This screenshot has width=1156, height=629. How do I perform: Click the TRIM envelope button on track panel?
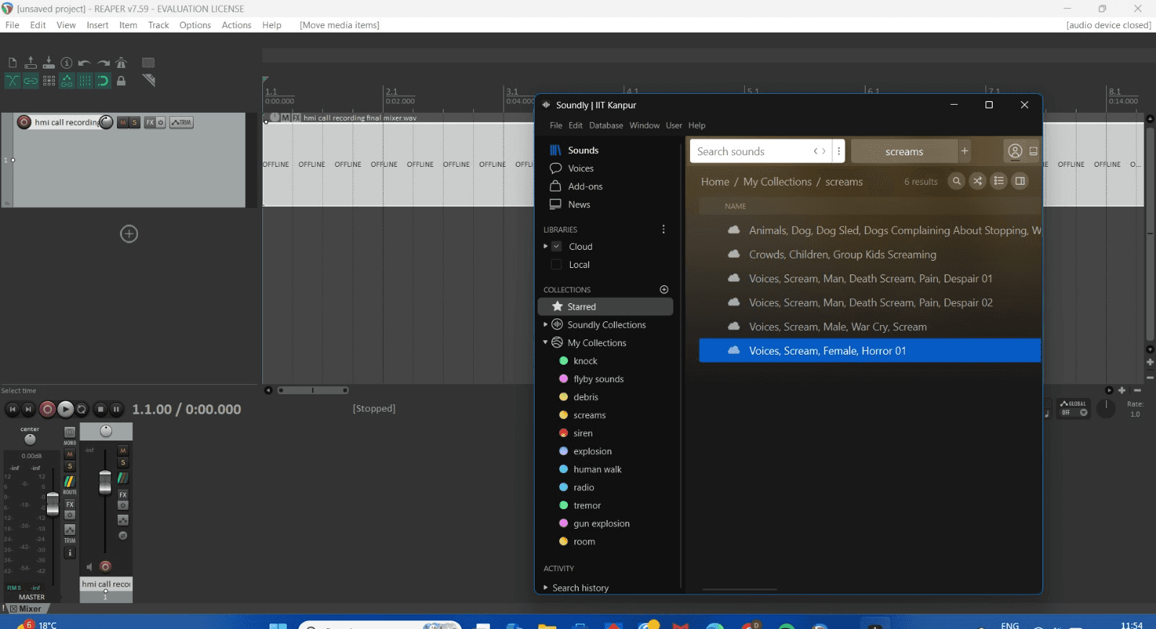point(181,123)
